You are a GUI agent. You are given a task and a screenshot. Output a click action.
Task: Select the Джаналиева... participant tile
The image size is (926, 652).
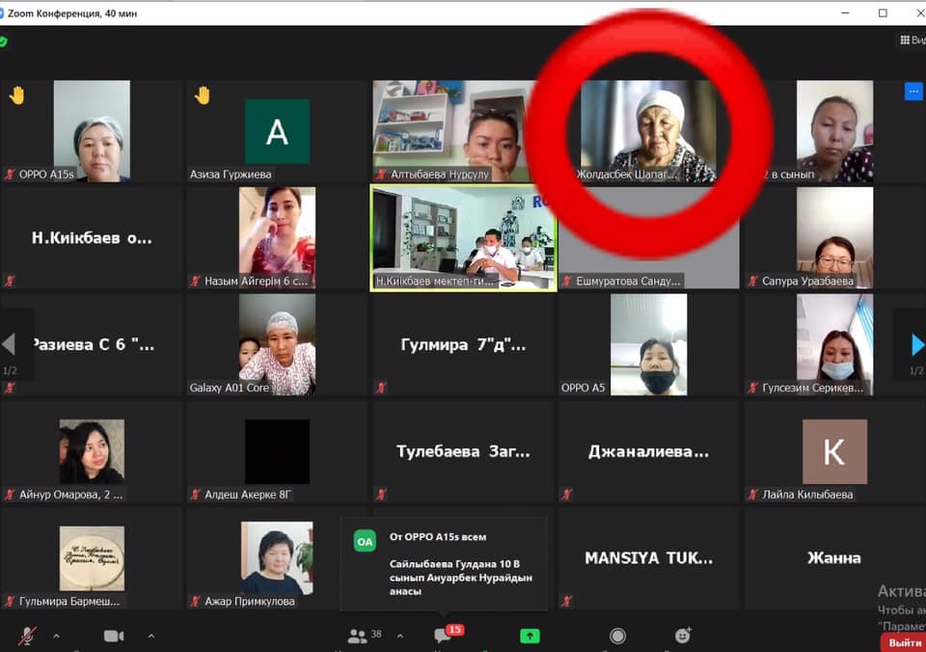[x=648, y=451]
